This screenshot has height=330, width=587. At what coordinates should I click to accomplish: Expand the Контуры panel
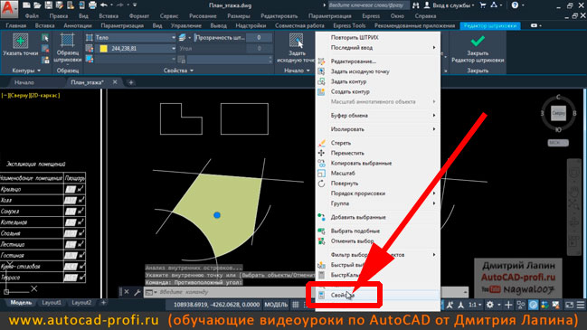click(26, 71)
